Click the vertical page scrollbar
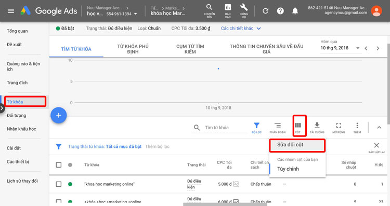The height and width of the screenshot is (206, 390). pyautogui.click(x=388, y=85)
